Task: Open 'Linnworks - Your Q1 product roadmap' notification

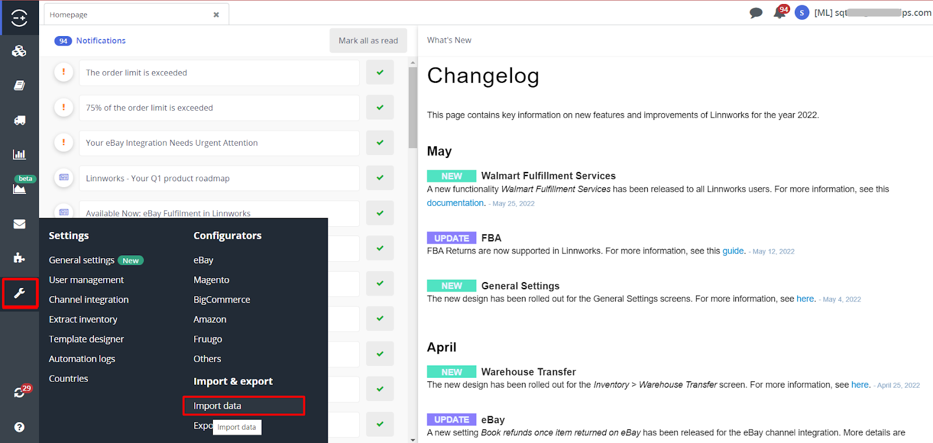Action: pos(219,178)
